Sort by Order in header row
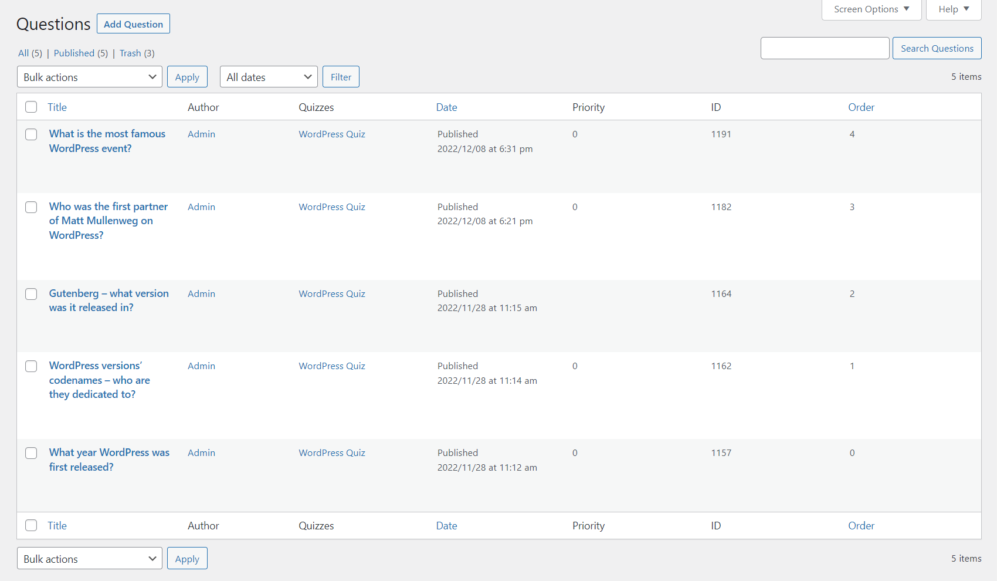Screen dimensions: 997x581 861,107
